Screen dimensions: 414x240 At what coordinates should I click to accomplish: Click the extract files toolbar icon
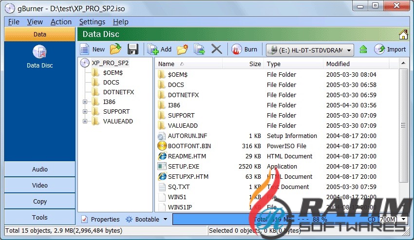(199, 49)
